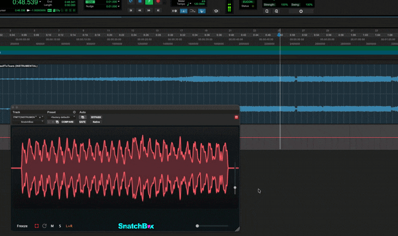The width and height of the screenshot is (398, 236).
Task: Click the magnifier zoom icon under Strength
Action: click(267, 11)
